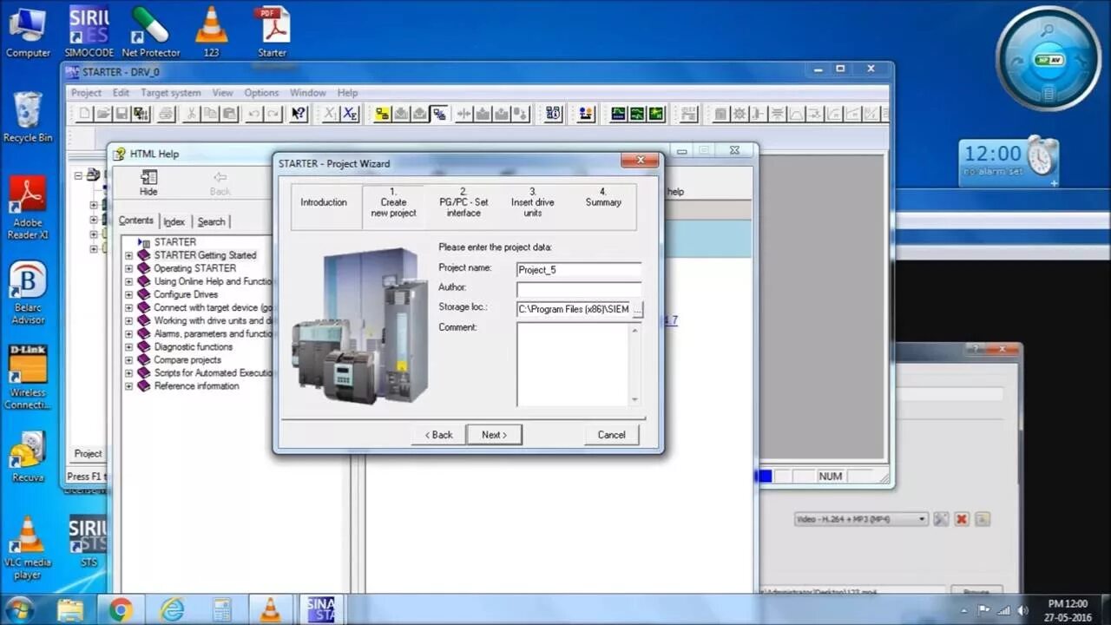Click the Cut scissors toolbar icon
The height and width of the screenshot is (625, 1111).
click(x=192, y=114)
